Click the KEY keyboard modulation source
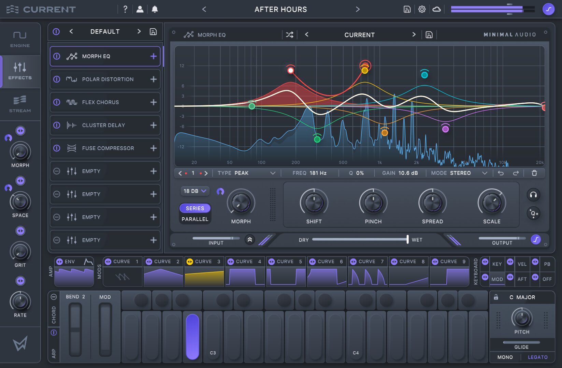This screenshot has height=368, width=562. [497, 264]
